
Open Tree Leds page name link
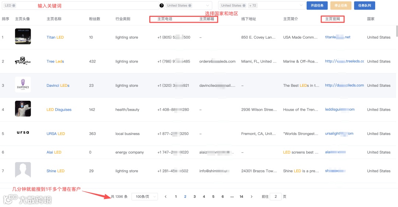tap(55, 61)
